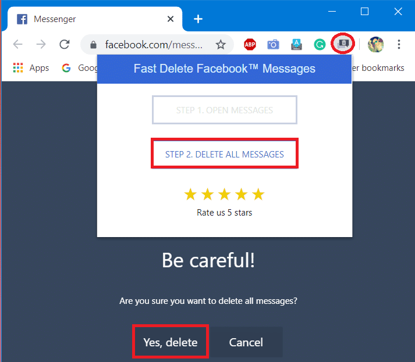The height and width of the screenshot is (362, 415).
Task: Click the second rating star
Action: pos(207,195)
